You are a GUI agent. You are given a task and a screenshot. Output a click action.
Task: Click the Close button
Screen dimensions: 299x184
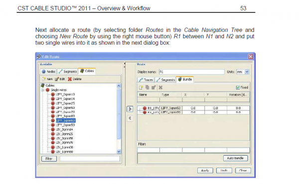[243, 171]
